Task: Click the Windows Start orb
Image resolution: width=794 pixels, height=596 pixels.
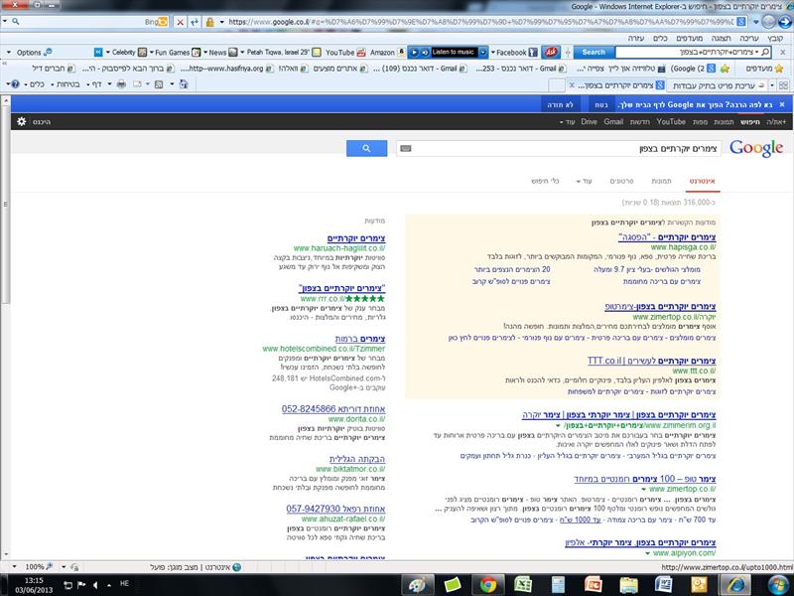Action: [779, 585]
